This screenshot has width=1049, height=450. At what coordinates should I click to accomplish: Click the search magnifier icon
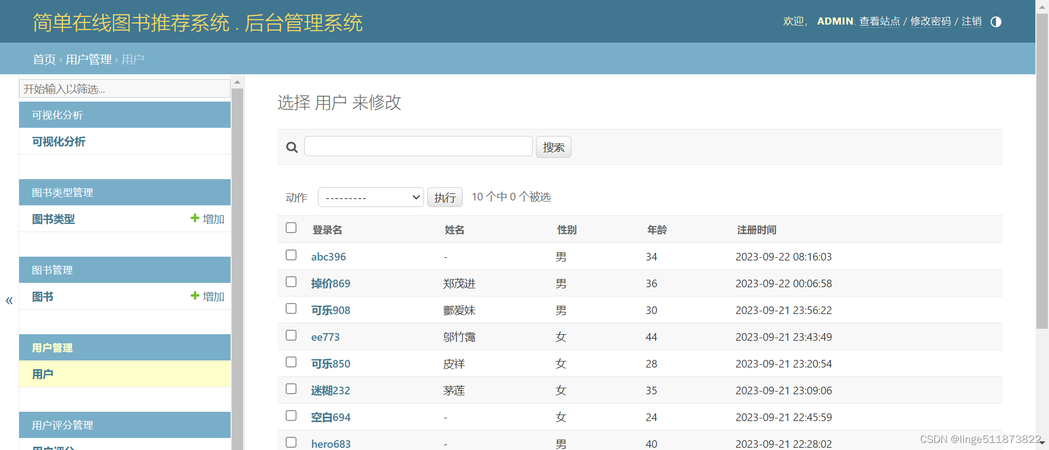pos(292,147)
